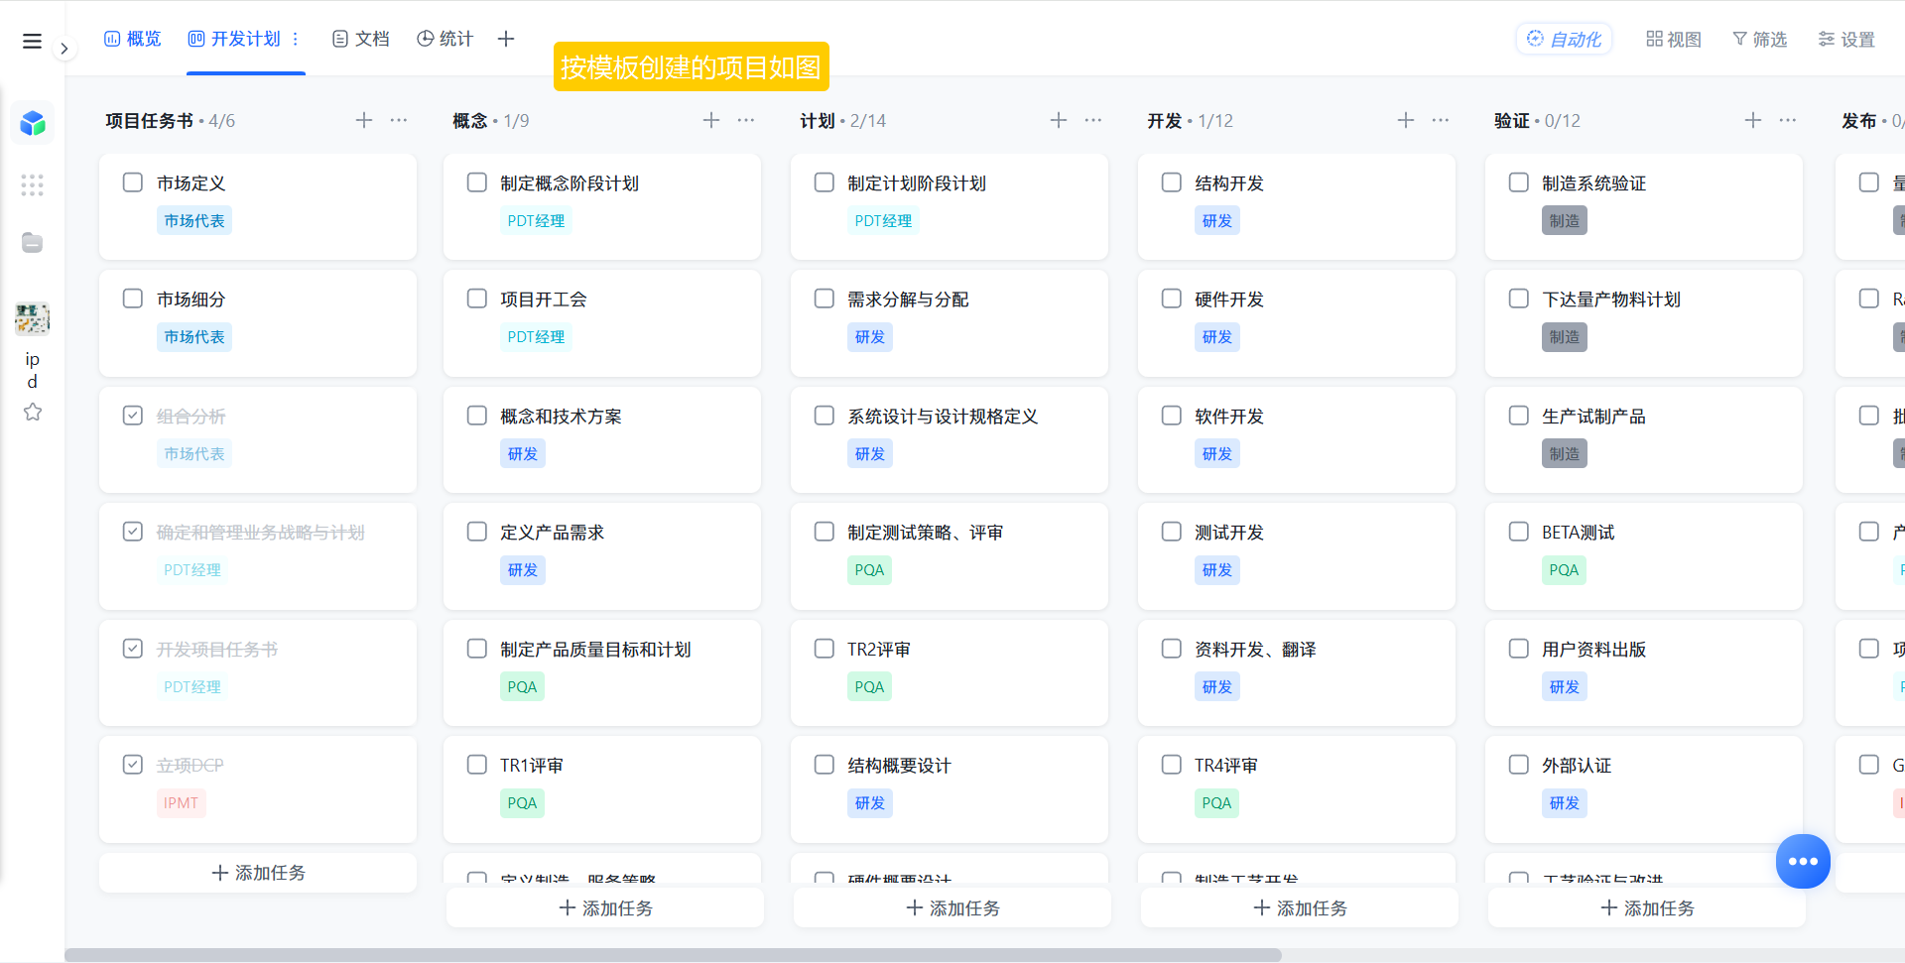Check the BETA测试 checkbox
This screenshot has height=963, width=1905.
point(1519,532)
